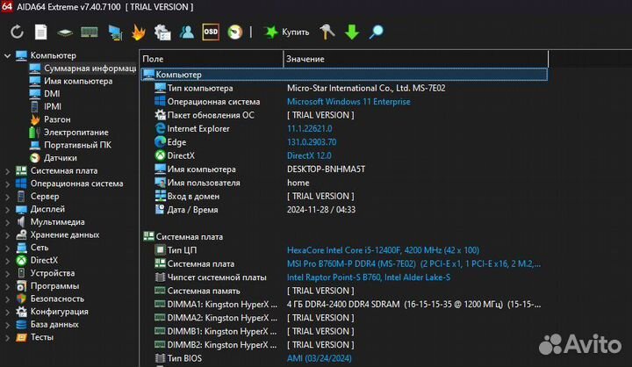Open the MSI Pro B760M-P DDR4 link
Image resolution: width=632 pixels, height=367 pixels.
pyautogui.click(x=413, y=263)
